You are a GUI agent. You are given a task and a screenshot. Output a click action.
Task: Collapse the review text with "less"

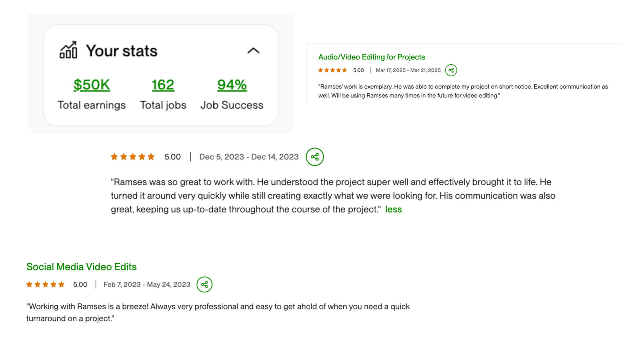(393, 210)
